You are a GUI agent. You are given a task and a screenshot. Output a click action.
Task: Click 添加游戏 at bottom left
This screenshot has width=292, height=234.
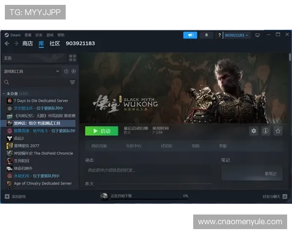15,196
